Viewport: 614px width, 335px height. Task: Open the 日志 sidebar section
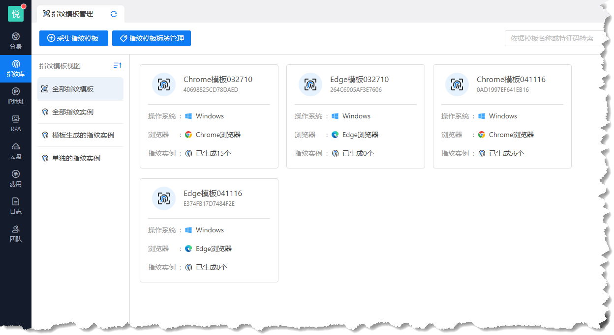coord(16,206)
